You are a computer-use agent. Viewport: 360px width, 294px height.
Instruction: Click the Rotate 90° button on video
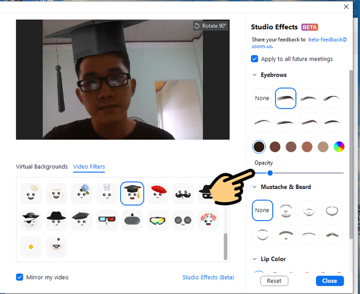(211, 26)
